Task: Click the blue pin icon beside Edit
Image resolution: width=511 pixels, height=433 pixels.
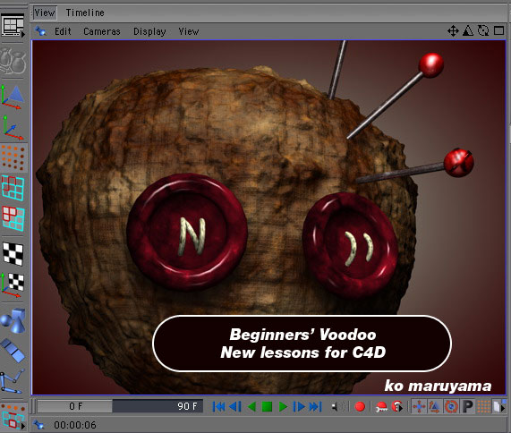Action: [x=41, y=31]
